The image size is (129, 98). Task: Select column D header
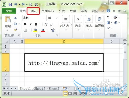point(111,41)
